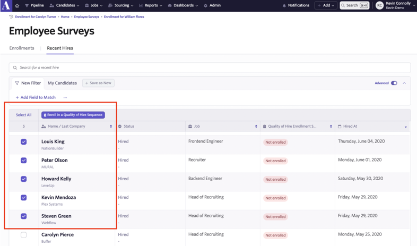Uncheck Howard Kelly row checkbox

(24, 179)
